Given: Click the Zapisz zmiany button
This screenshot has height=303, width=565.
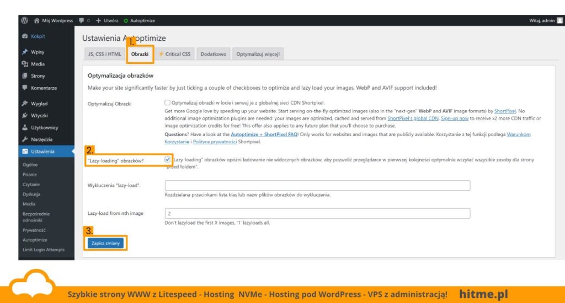Looking at the screenshot, I should 105,244.
